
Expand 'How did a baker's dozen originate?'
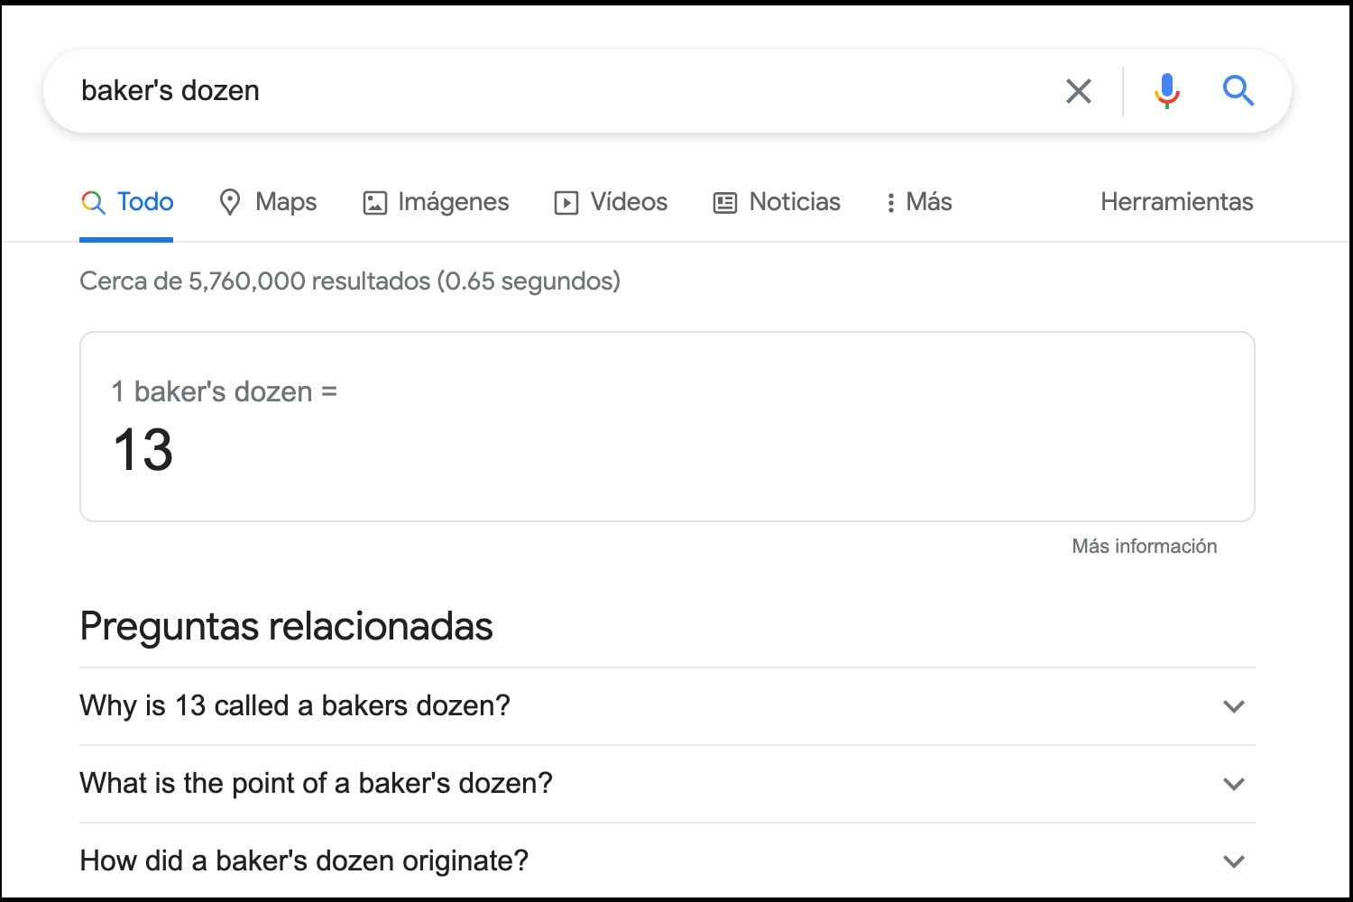1234,861
